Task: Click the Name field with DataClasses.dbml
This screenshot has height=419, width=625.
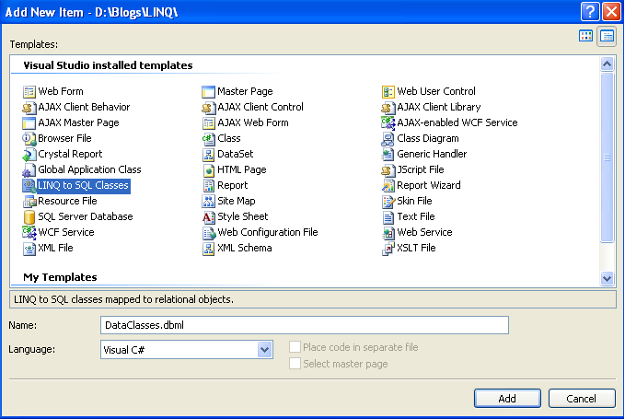Action: point(305,325)
